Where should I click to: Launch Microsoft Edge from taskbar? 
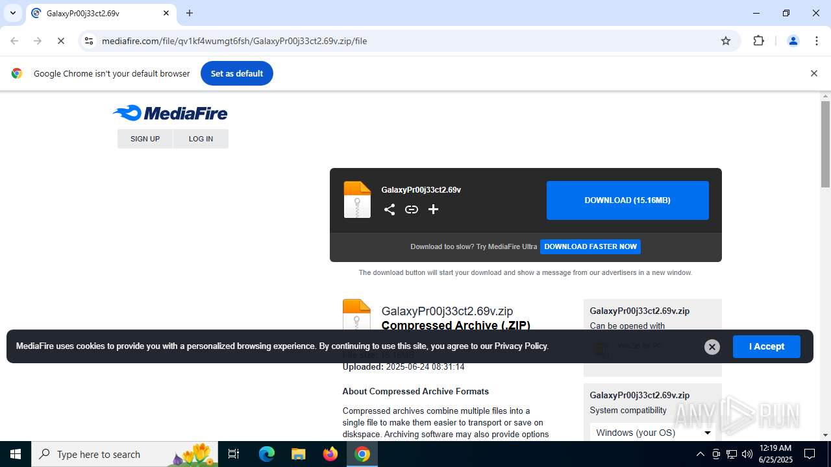(x=267, y=454)
